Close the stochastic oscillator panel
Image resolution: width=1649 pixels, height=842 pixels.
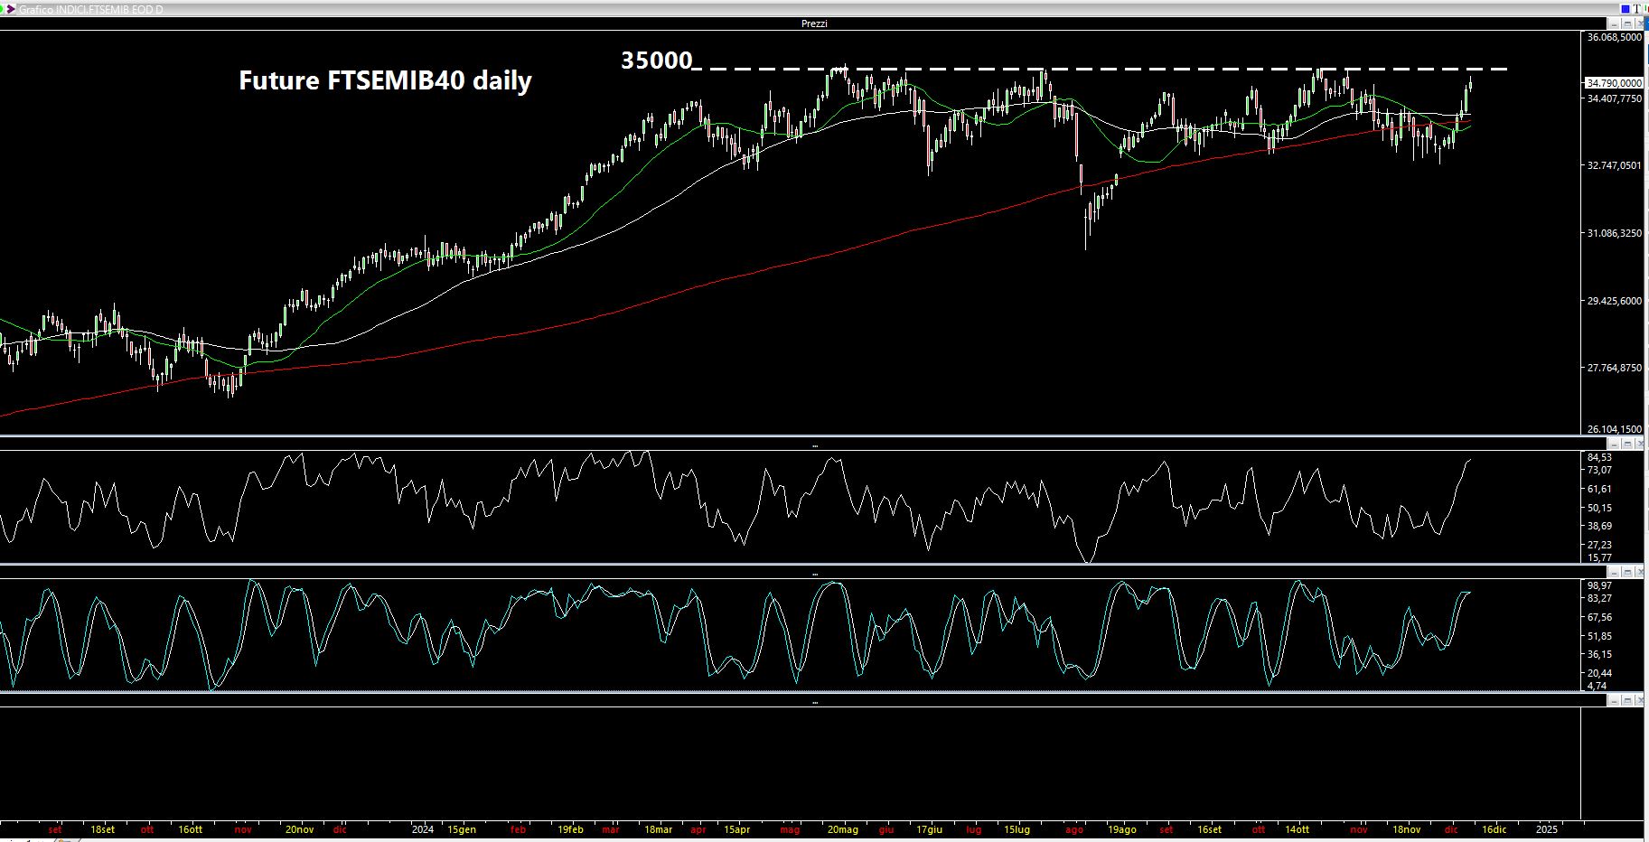pyautogui.click(x=1639, y=572)
